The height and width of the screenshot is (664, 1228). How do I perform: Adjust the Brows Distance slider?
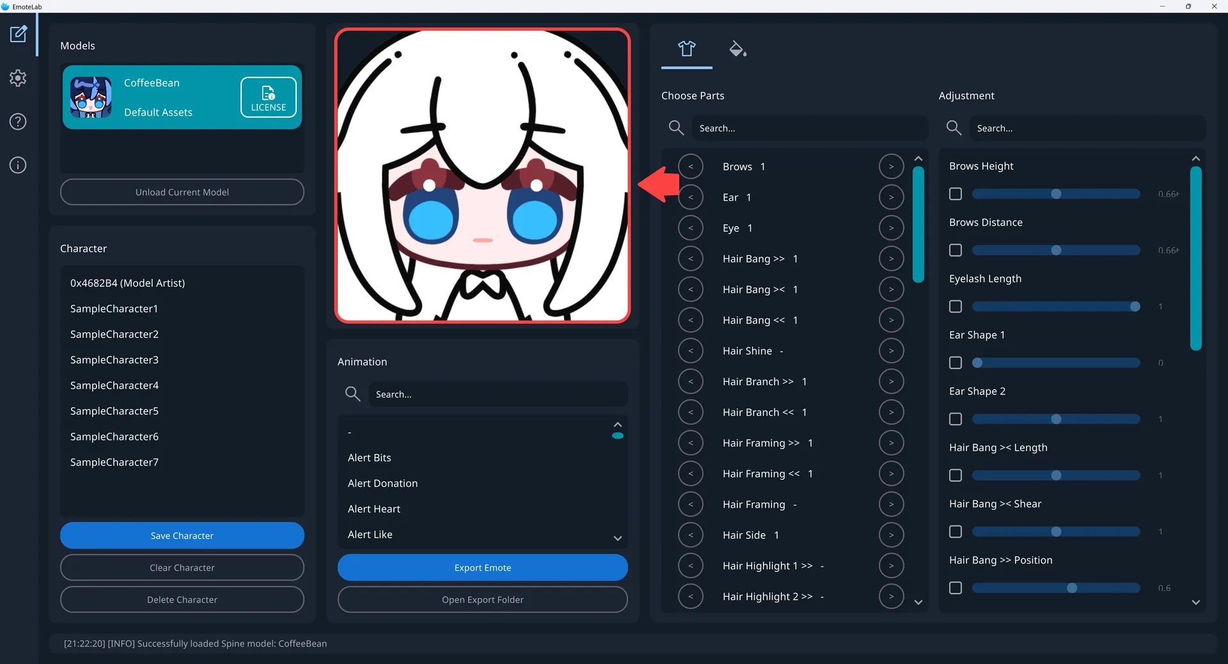click(x=1055, y=250)
